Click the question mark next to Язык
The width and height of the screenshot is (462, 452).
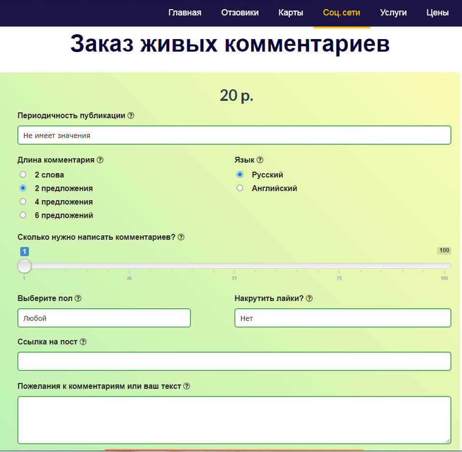coord(260,160)
